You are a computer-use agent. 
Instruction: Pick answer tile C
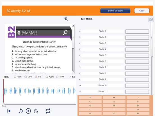click(90, 102)
